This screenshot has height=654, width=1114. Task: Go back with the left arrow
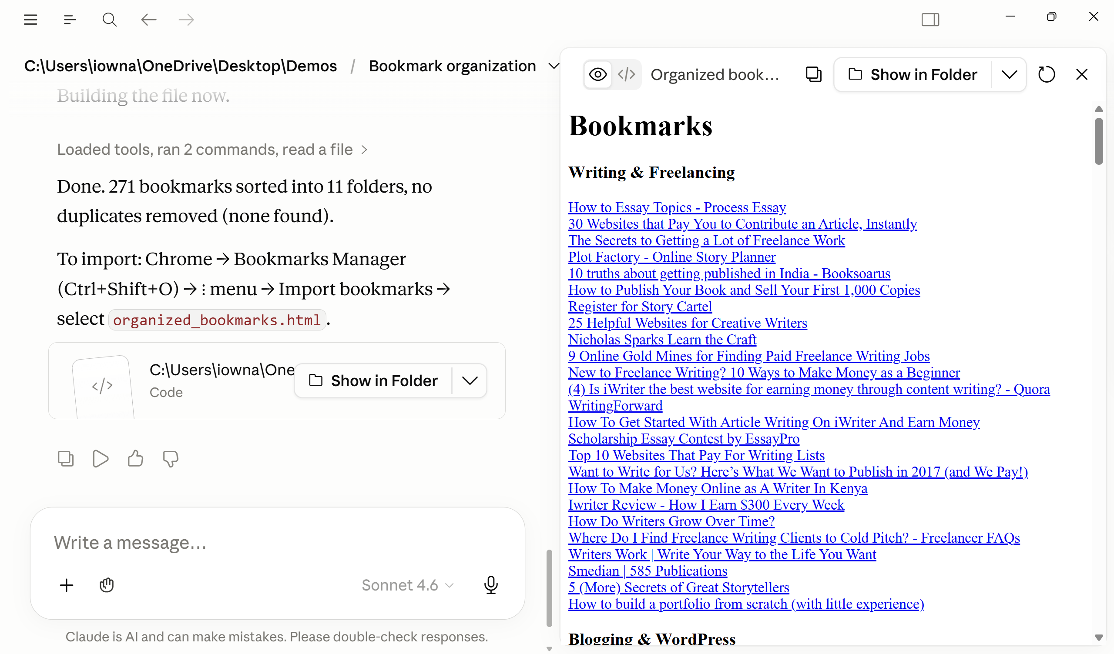[x=148, y=20]
